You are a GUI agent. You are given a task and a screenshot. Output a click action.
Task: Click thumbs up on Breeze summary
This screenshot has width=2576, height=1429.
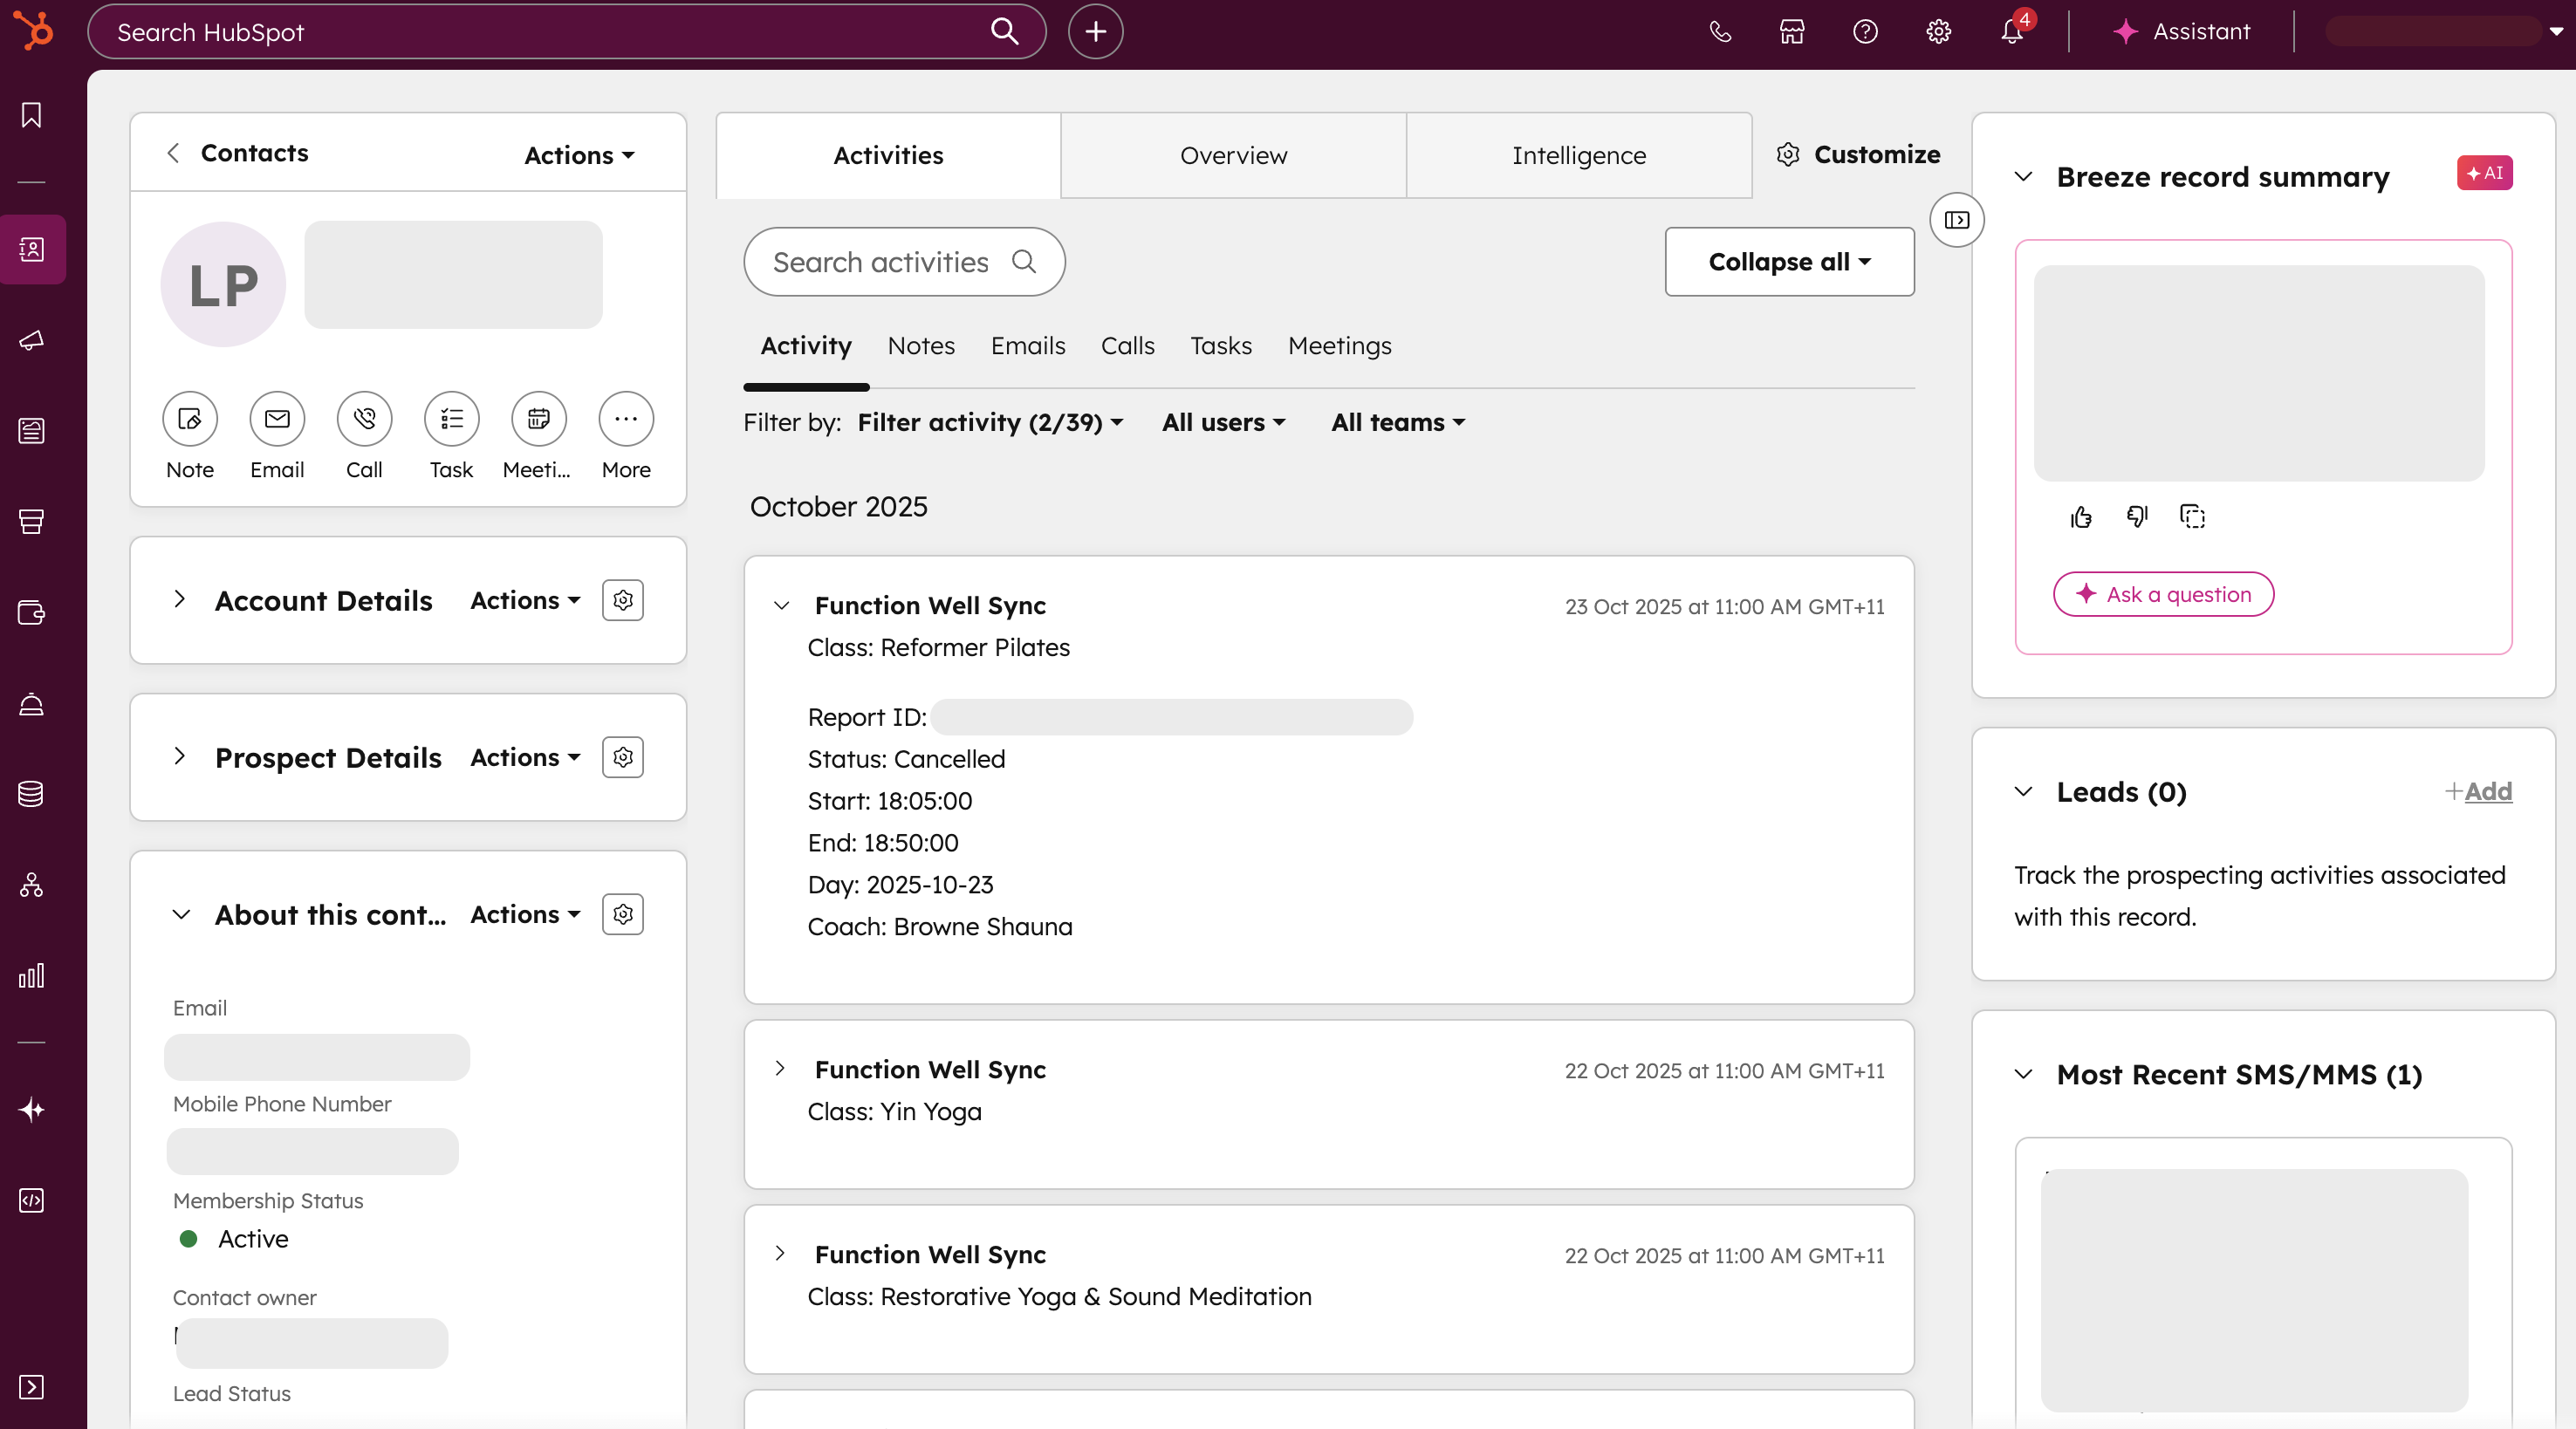click(2081, 516)
